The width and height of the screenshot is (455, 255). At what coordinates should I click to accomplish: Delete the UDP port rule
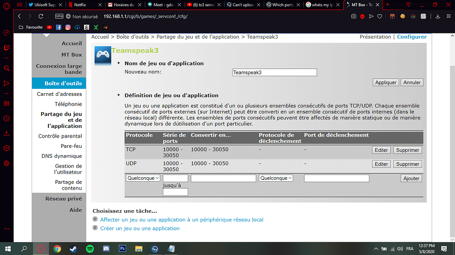click(x=408, y=164)
